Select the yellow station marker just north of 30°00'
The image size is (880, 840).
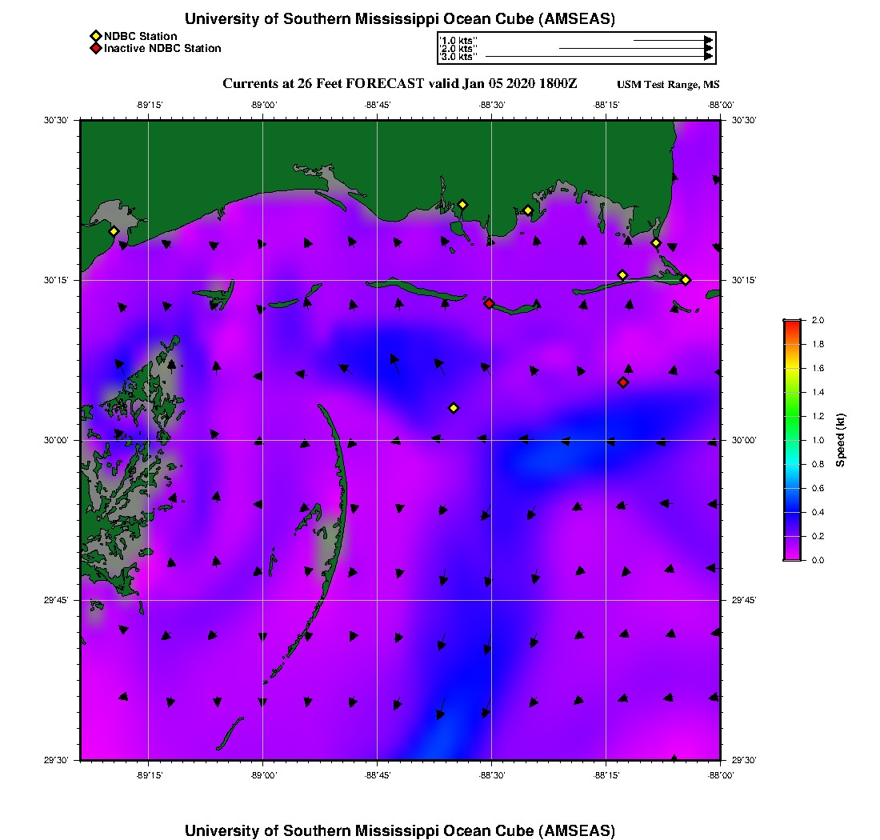454,408
